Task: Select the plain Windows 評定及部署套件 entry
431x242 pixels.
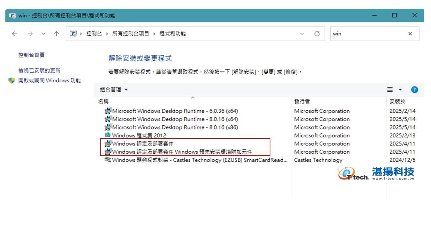Action: click(x=143, y=144)
